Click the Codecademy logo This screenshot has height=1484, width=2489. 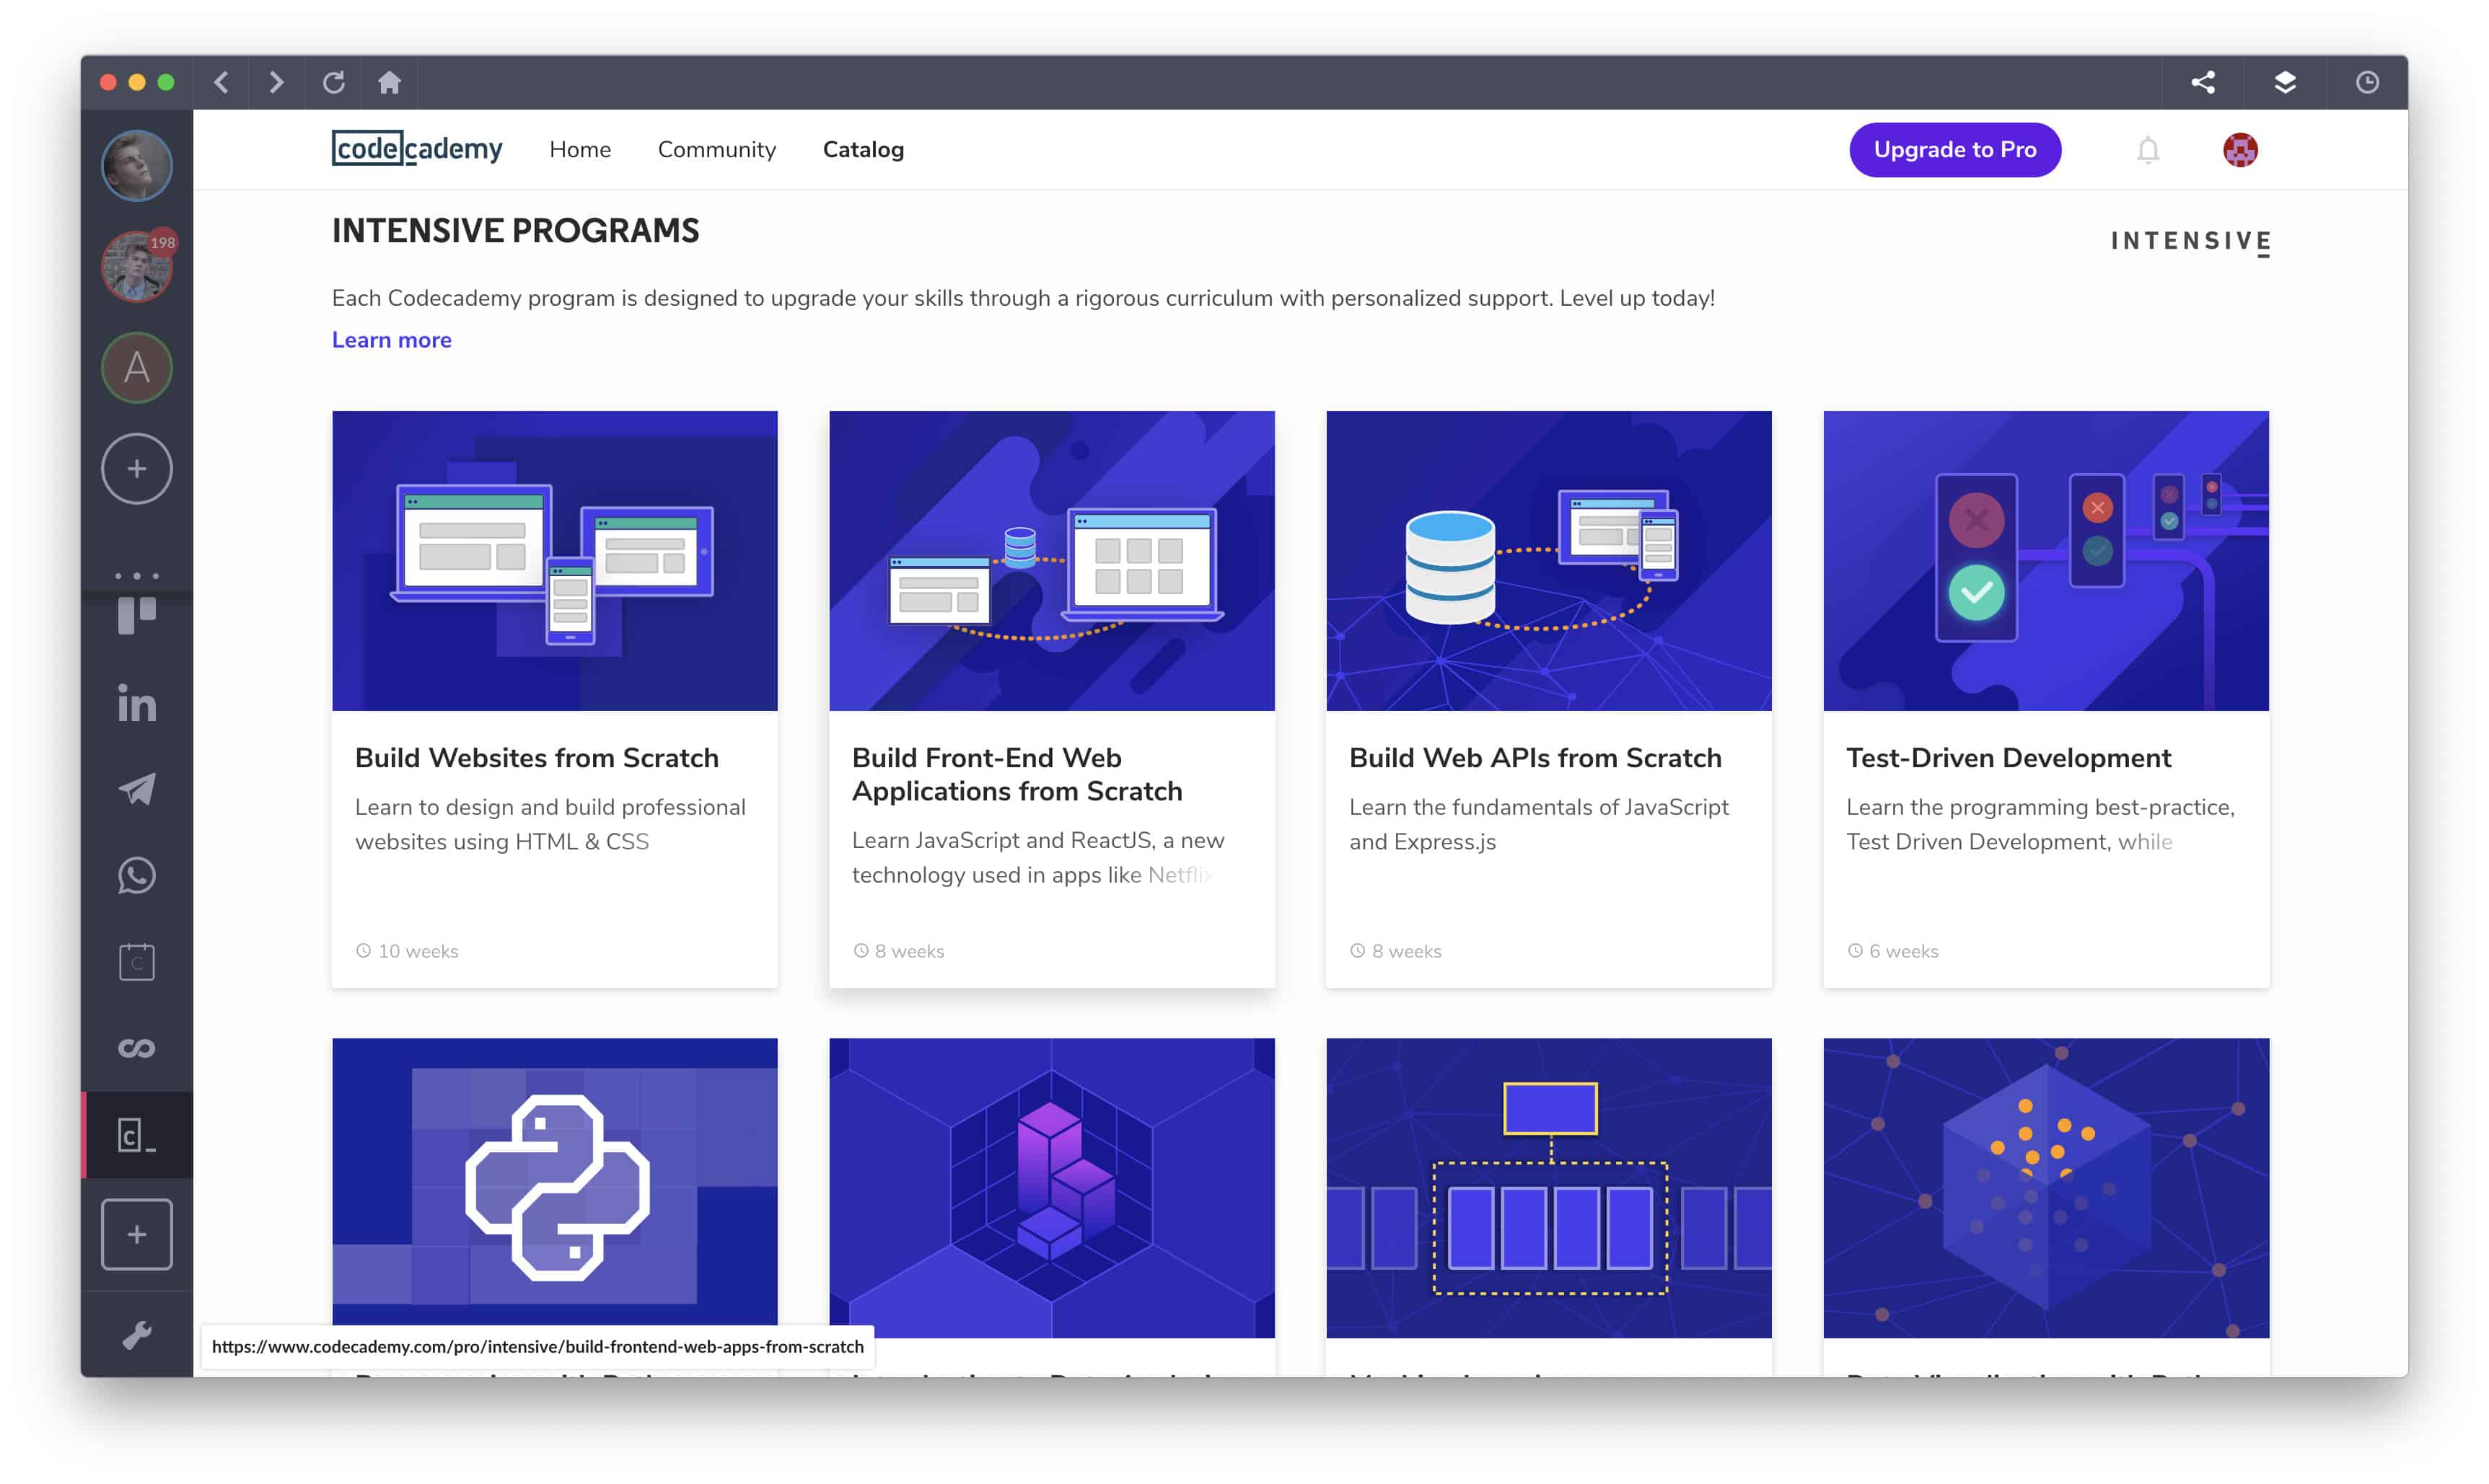(x=417, y=149)
